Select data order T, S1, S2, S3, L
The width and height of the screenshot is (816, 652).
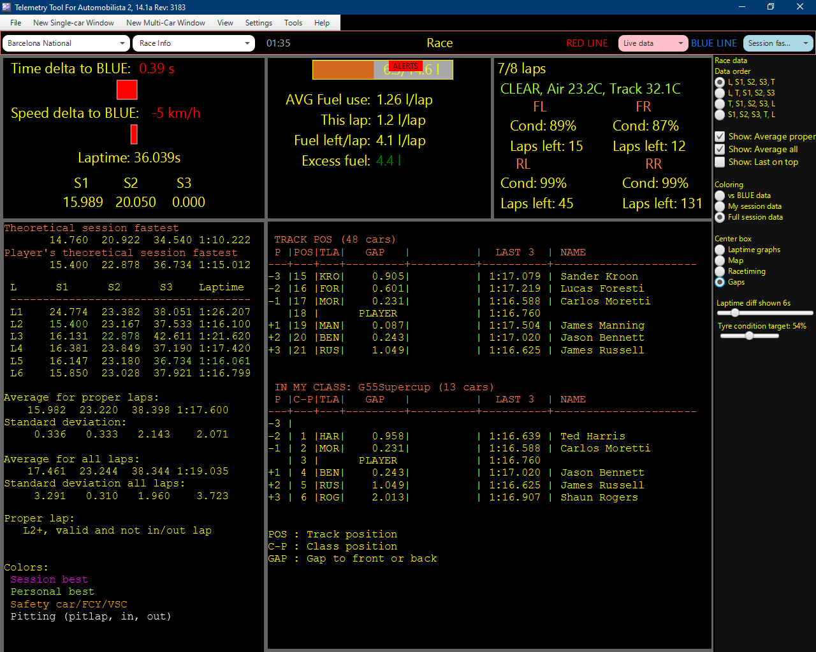tap(720, 104)
